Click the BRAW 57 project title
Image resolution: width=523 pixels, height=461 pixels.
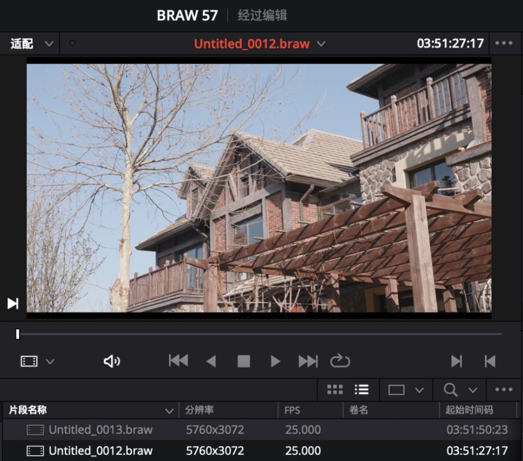pyautogui.click(x=187, y=15)
